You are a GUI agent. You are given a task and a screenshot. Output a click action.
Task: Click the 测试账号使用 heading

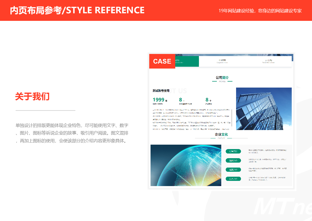click(x=161, y=91)
